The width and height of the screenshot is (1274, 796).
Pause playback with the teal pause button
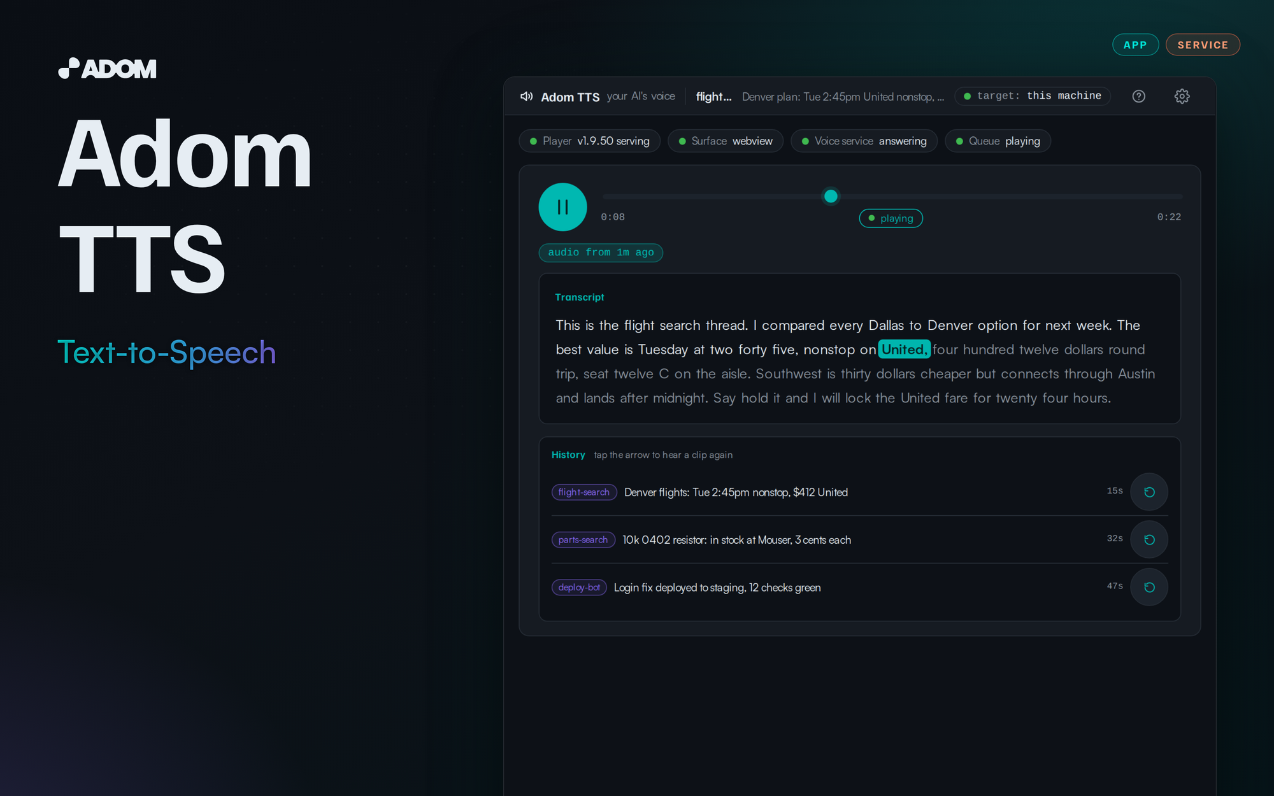[562, 207]
